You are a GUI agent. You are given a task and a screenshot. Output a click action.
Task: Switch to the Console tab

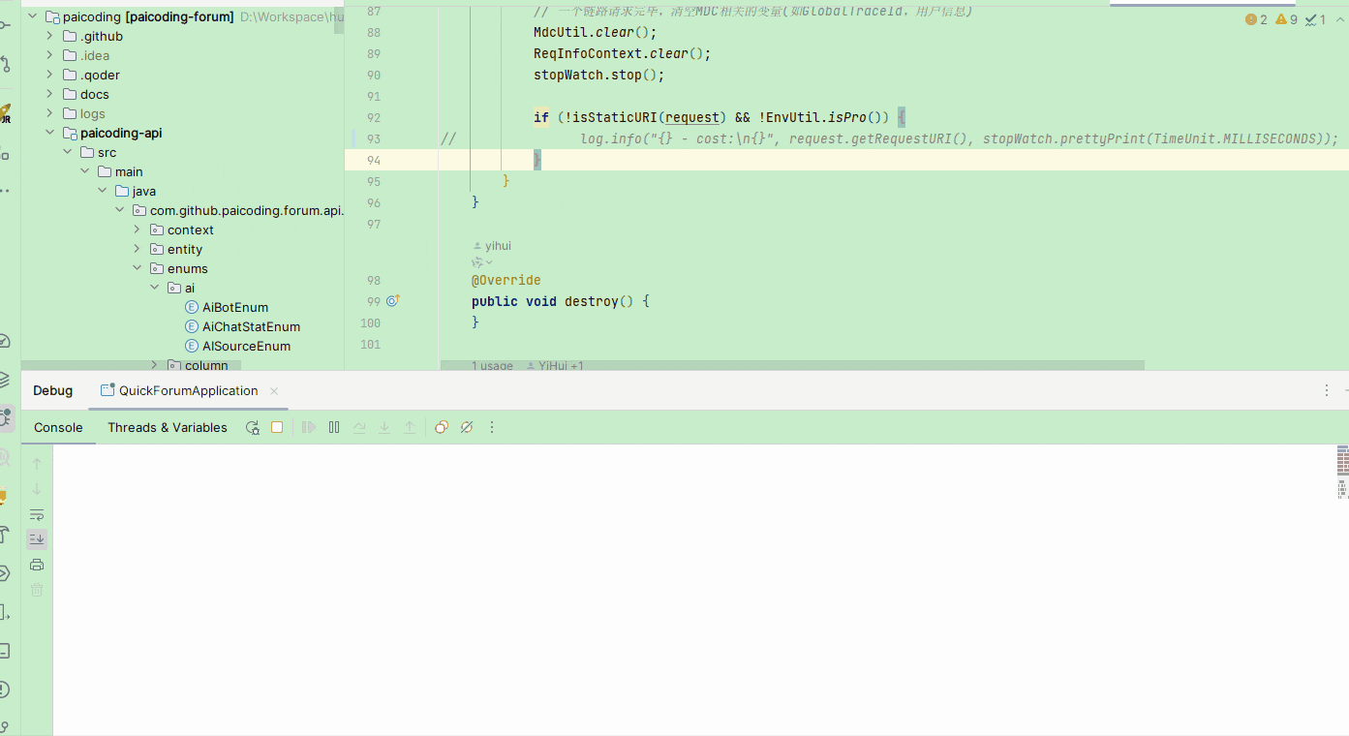(58, 427)
